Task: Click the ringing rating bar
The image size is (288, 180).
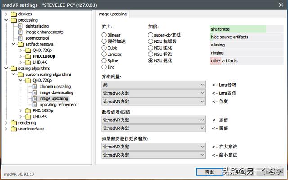Action: point(247,53)
